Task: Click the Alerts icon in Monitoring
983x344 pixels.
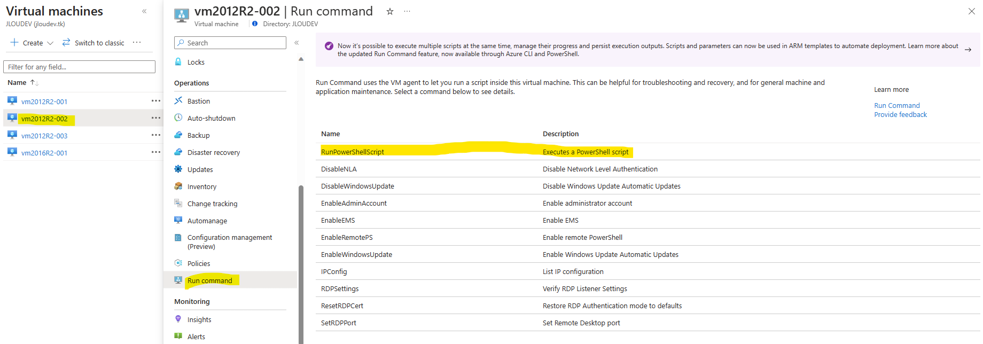Action: coord(178,337)
